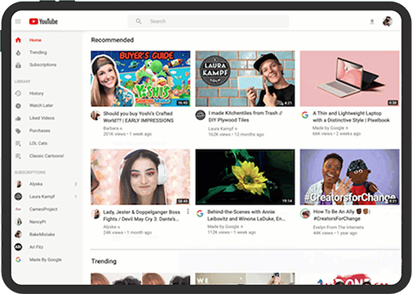Click the Ari Fitz avatar icon

pyautogui.click(x=18, y=247)
